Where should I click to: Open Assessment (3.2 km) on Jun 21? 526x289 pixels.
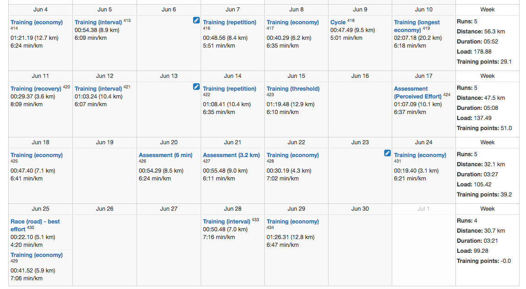[x=231, y=155]
